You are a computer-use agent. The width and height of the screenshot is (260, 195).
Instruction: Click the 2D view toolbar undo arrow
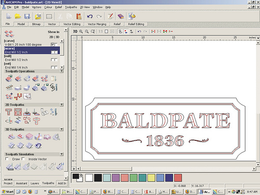point(139,31)
